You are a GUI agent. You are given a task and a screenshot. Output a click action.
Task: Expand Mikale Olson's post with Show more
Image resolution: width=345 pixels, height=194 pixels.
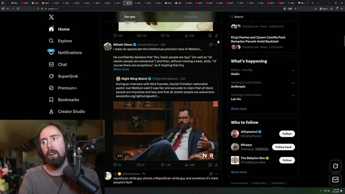(121, 69)
